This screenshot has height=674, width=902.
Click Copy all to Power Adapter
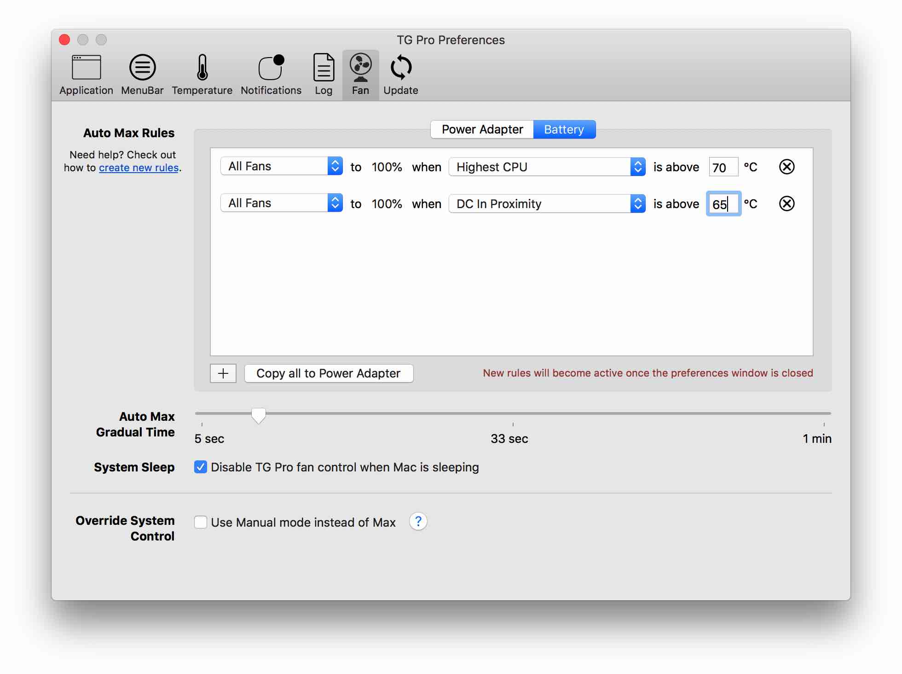(329, 373)
